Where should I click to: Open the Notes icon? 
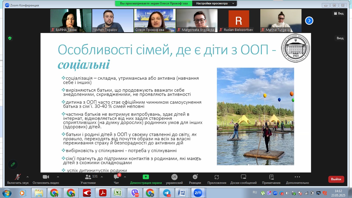(x=271, y=177)
